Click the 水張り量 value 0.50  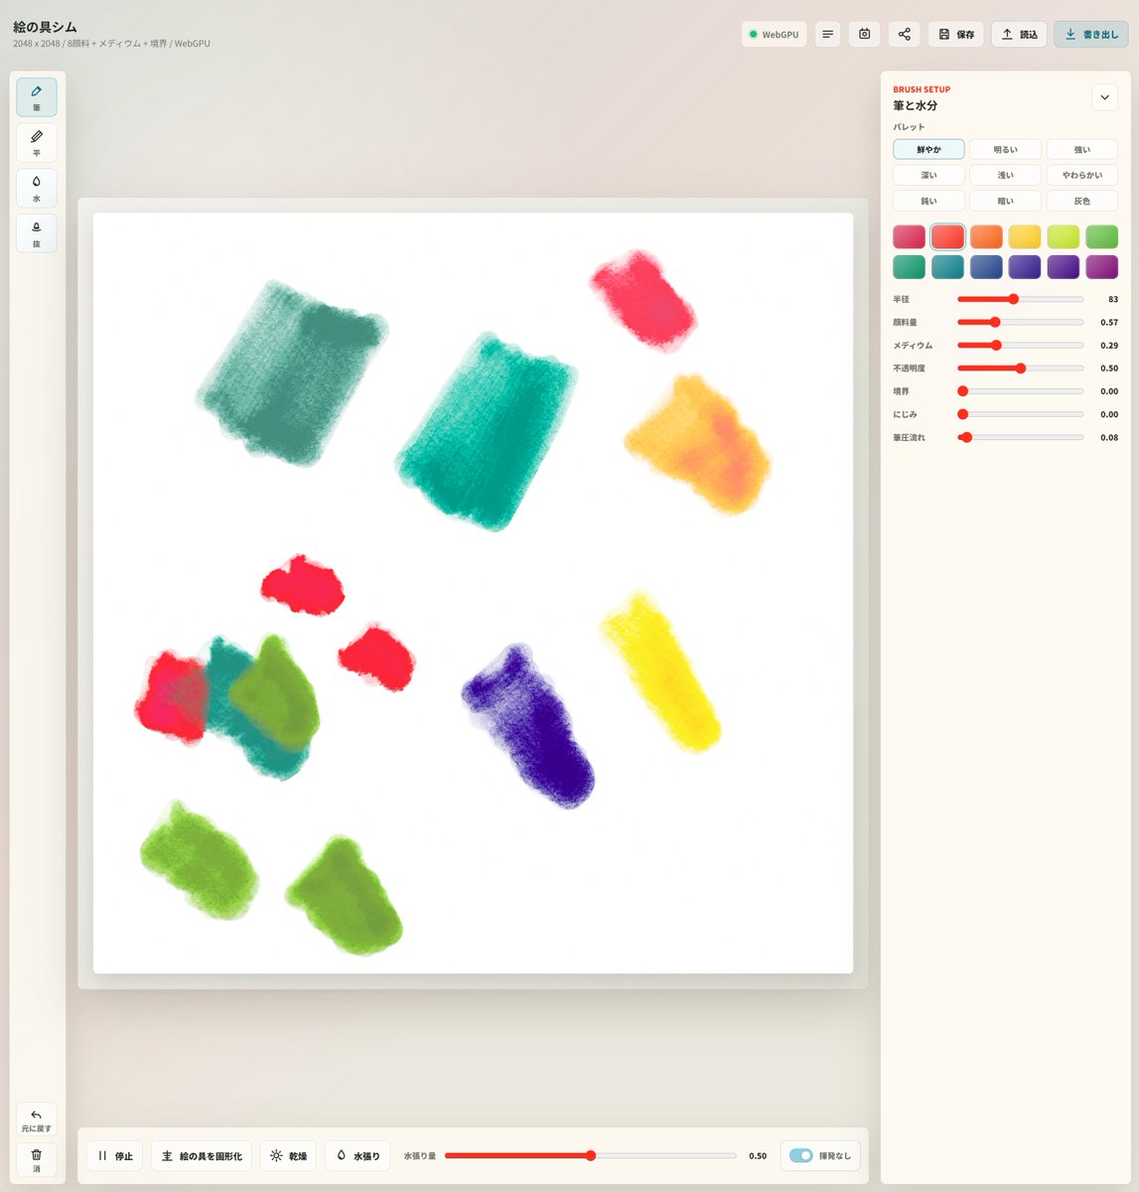point(758,1156)
